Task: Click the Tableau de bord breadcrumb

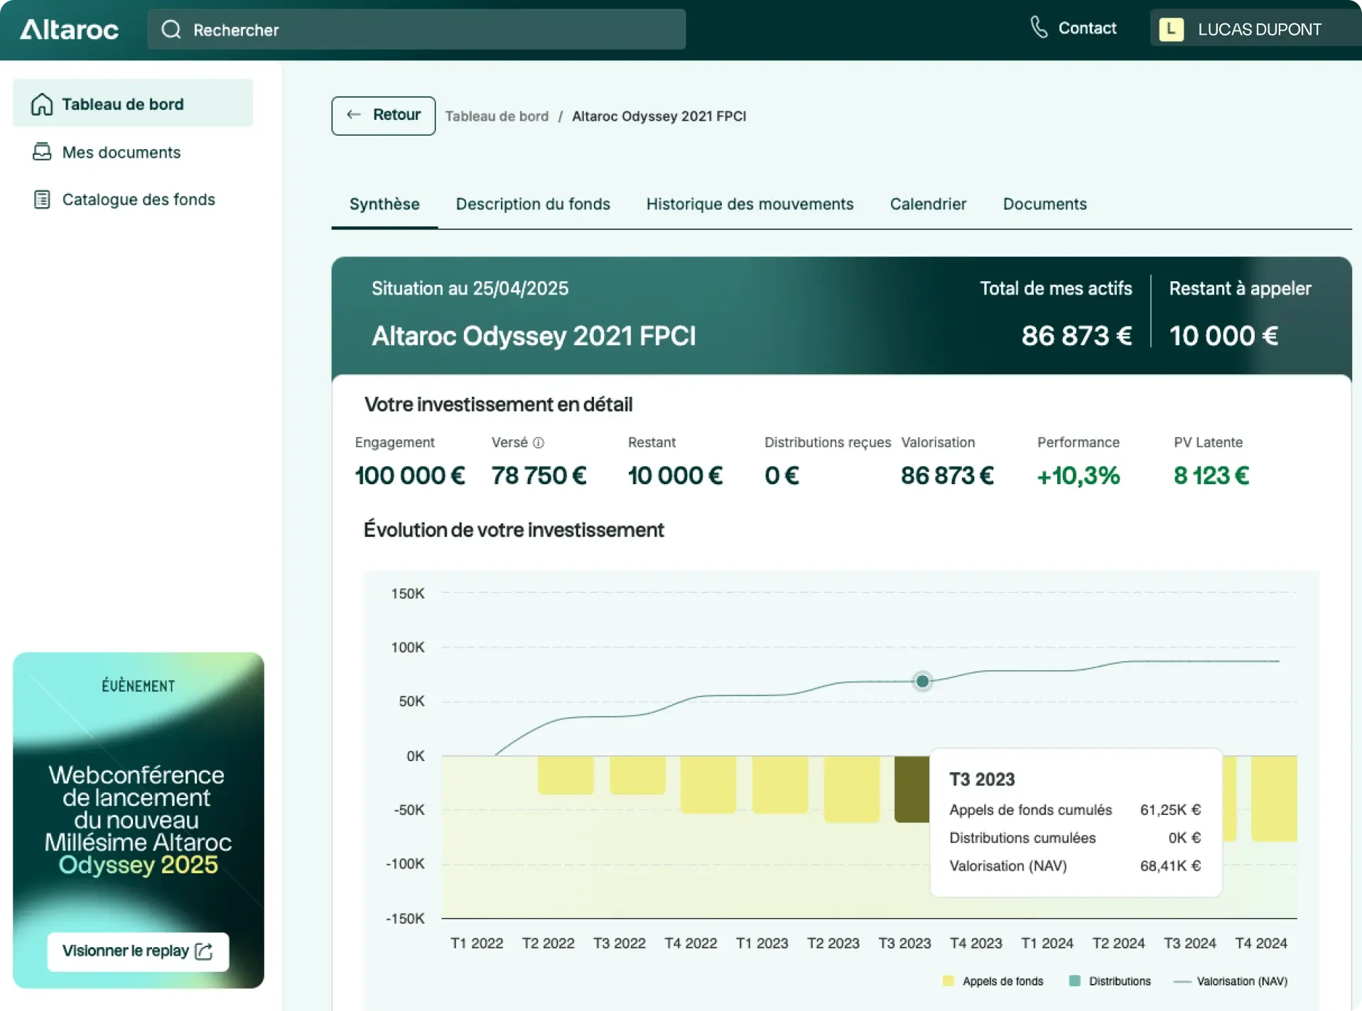Action: pyautogui.click(x=497, y=116)
